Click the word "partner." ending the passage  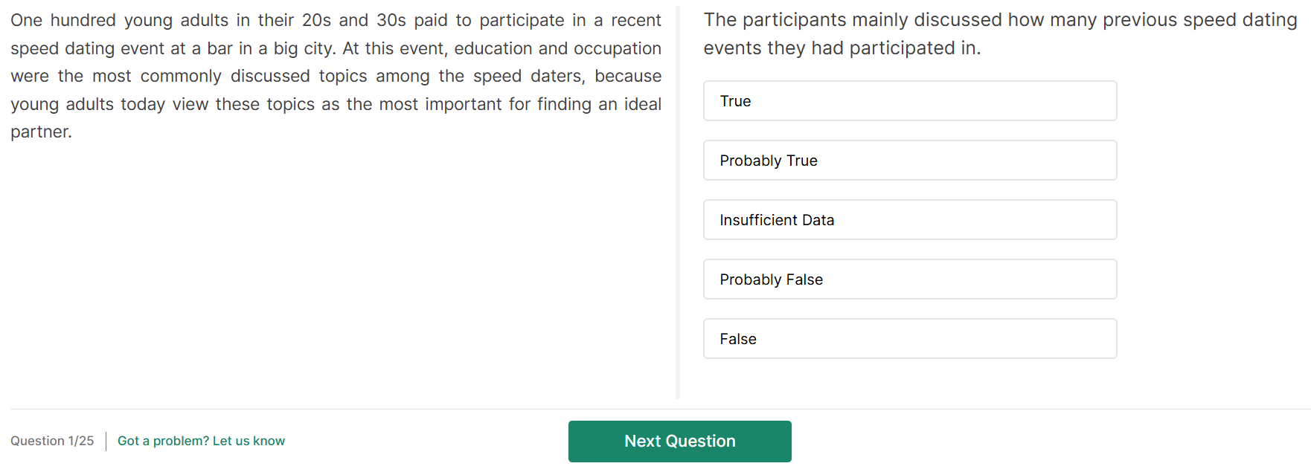41,132
